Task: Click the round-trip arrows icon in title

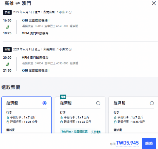Action: tap(18, 4)
